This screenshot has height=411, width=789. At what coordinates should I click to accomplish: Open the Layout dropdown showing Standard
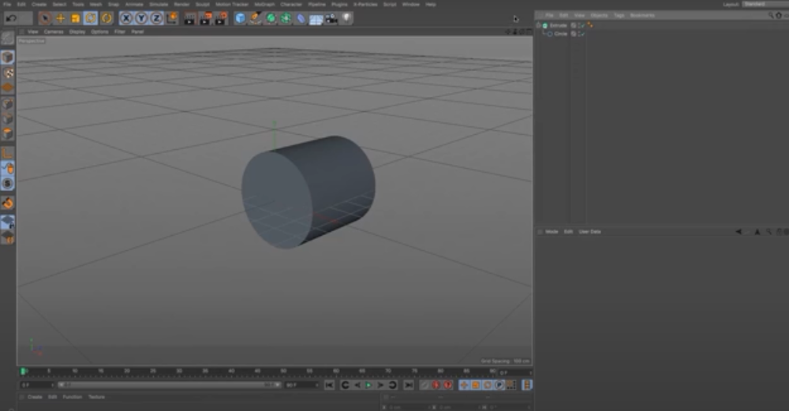tap(765, 4)
